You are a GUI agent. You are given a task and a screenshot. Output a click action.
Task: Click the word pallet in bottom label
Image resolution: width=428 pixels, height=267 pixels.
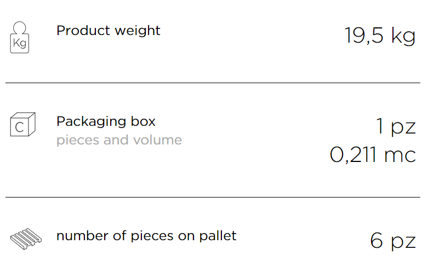tap(218, 236)
